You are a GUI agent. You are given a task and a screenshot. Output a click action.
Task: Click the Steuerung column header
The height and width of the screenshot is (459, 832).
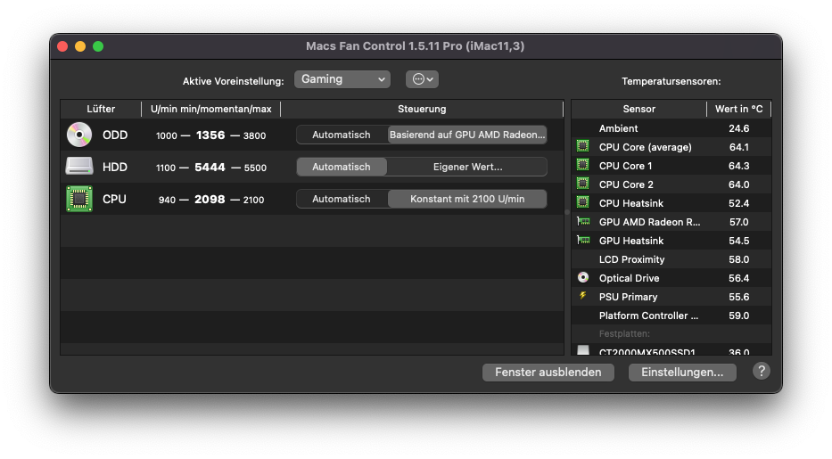[x=422, y=109]
